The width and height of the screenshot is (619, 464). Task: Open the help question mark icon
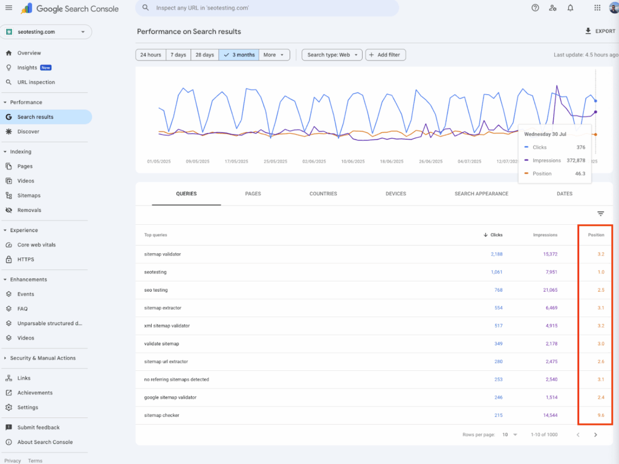[535, 8]
